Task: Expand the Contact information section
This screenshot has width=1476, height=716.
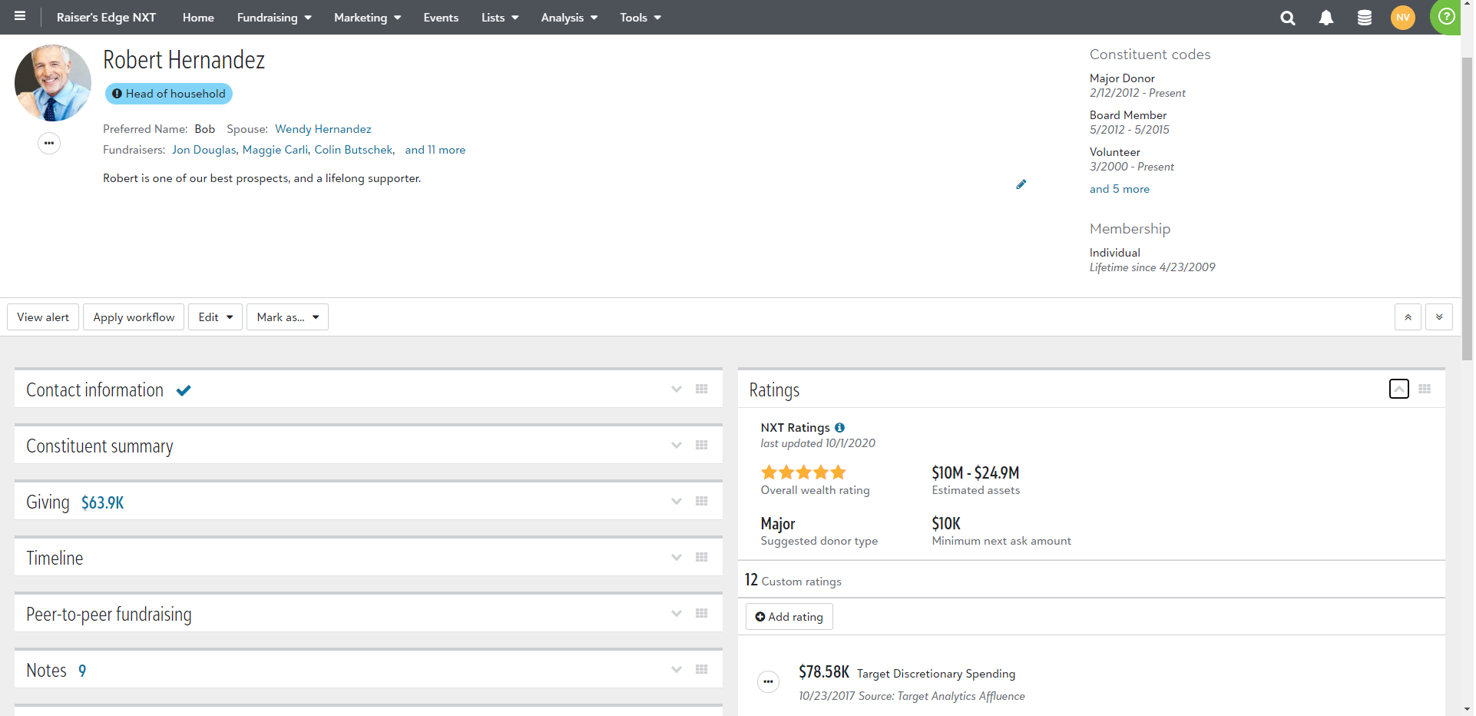Action: 676,389
